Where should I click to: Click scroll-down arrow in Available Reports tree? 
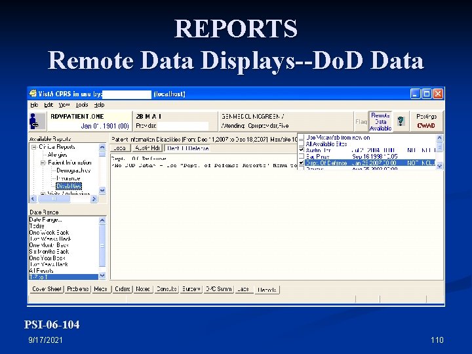(x=102, y=190)
